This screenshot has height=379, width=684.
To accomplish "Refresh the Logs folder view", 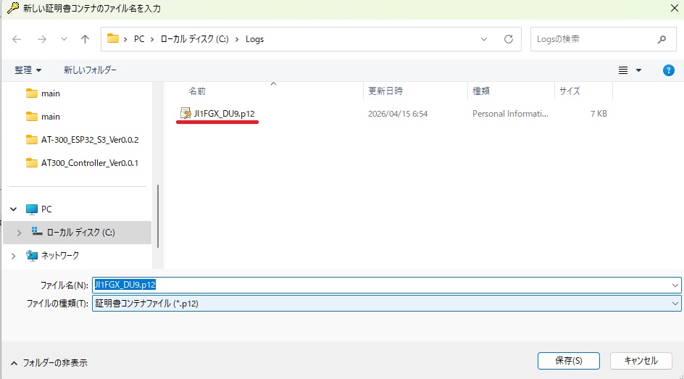I will pos(509,39).
